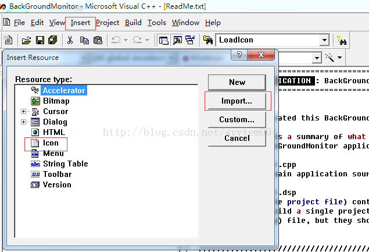This screenshot has height=252, width=369.
Task: Click the Paste clipboard icon
Action: (98, 40)
